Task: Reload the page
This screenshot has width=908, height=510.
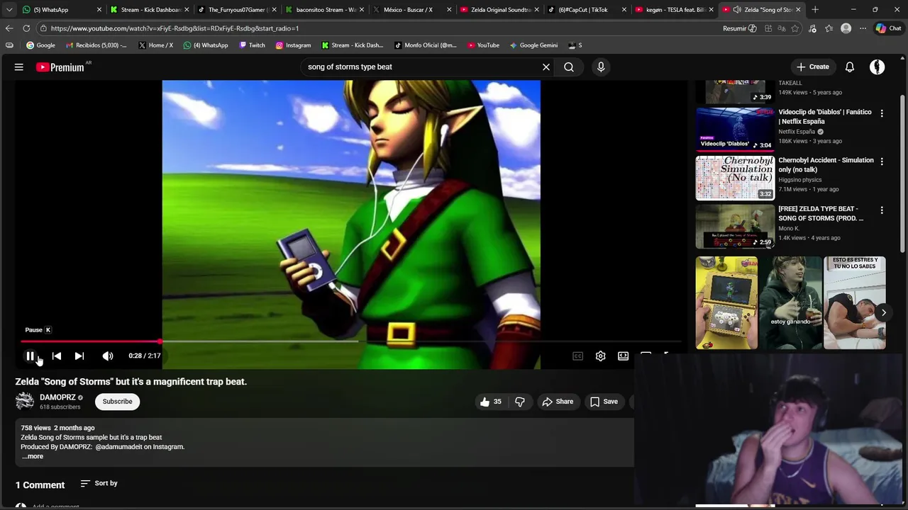Action: (x=26, y=28)
